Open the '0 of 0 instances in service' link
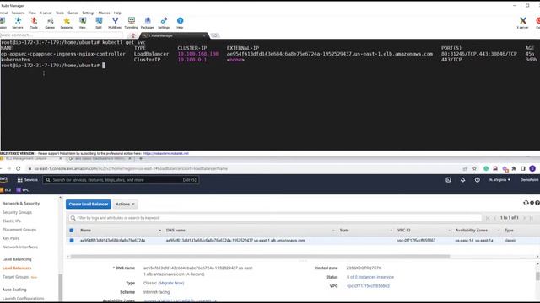This screenshot has width=540, height=303. [370, 277]
